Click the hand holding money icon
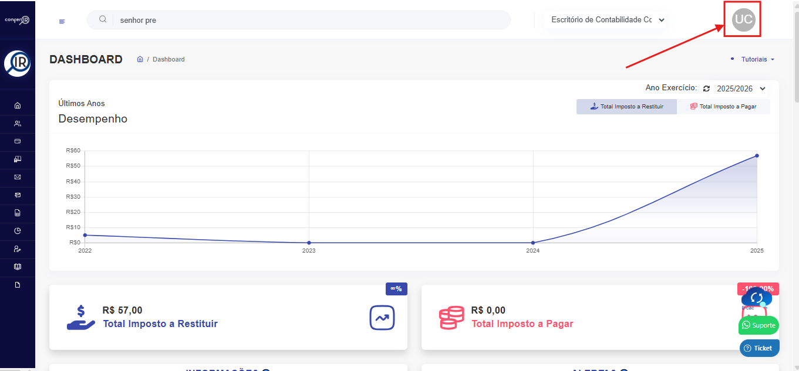The height and width of the screenshot is (371, 799). pyautogui.click(x=81, y=318)
